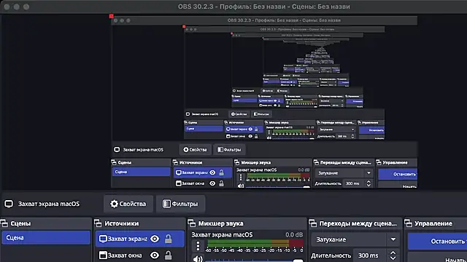Click the display icon beside Захват экрана macOS label
This screenshot has height=262, width=467.
(x=9, y=204)
